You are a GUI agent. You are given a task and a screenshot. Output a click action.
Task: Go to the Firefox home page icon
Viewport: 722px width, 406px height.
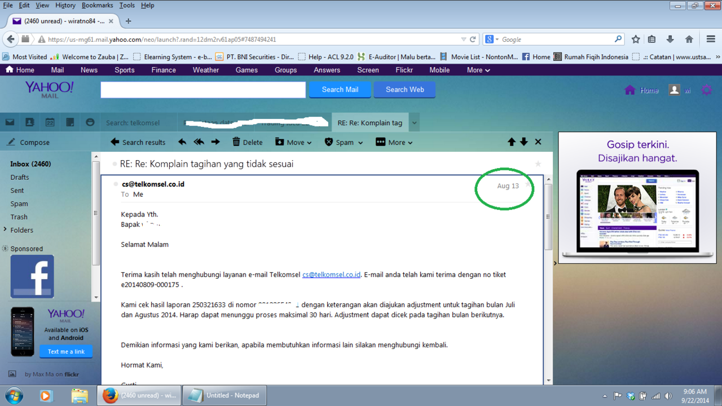[689, 39]
